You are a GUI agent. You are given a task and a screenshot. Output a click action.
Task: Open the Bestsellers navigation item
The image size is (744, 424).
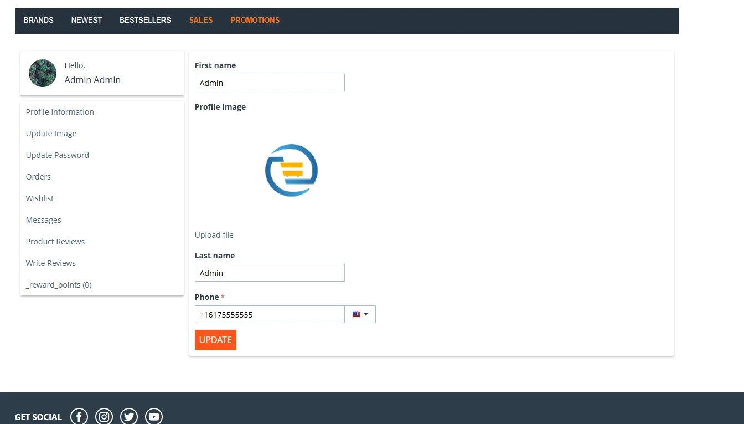[x=145, y=20]
